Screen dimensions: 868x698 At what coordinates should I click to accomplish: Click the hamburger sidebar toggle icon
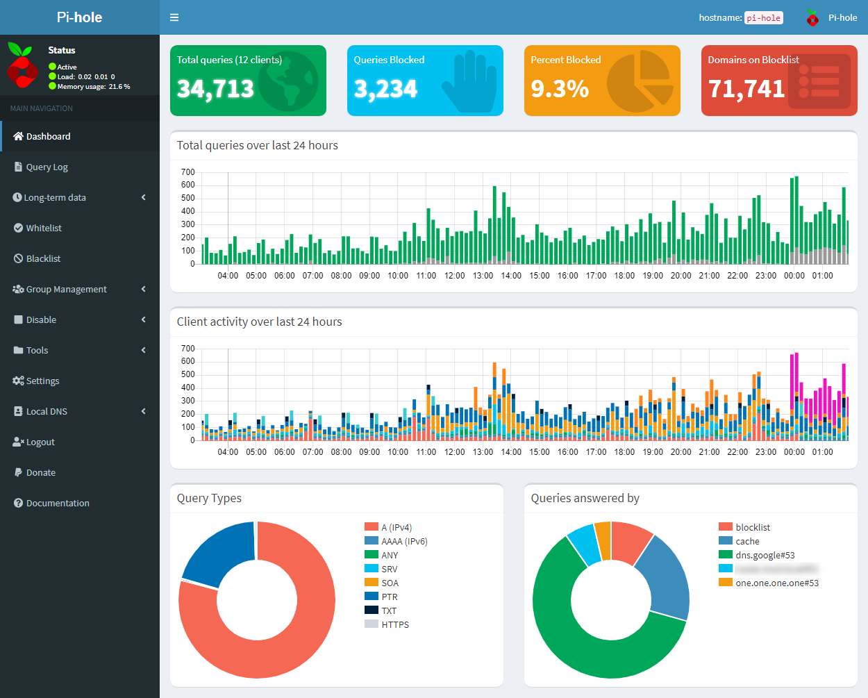[x=174, y=17]
